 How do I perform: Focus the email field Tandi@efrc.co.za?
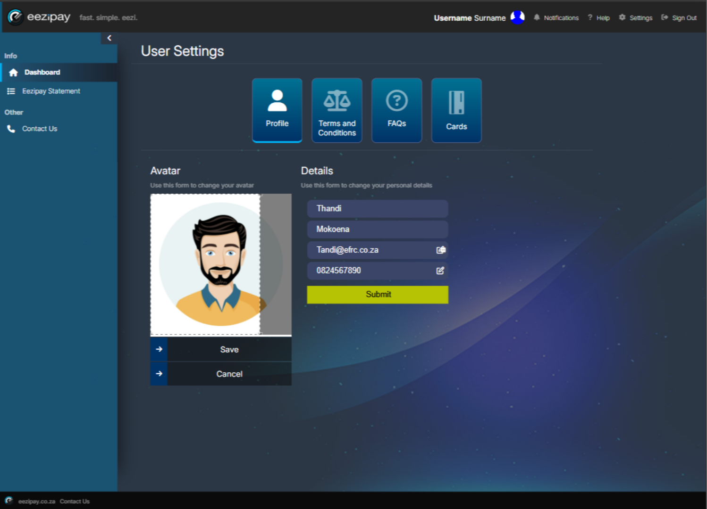[x=378, y=250]
